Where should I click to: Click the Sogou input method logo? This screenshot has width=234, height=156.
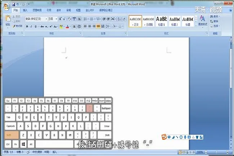[x=164, y=137]
